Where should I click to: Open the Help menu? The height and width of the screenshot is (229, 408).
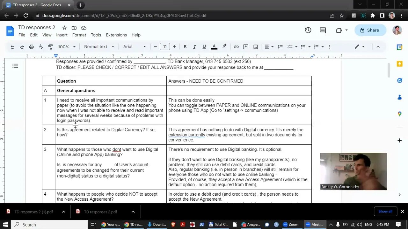136,35
